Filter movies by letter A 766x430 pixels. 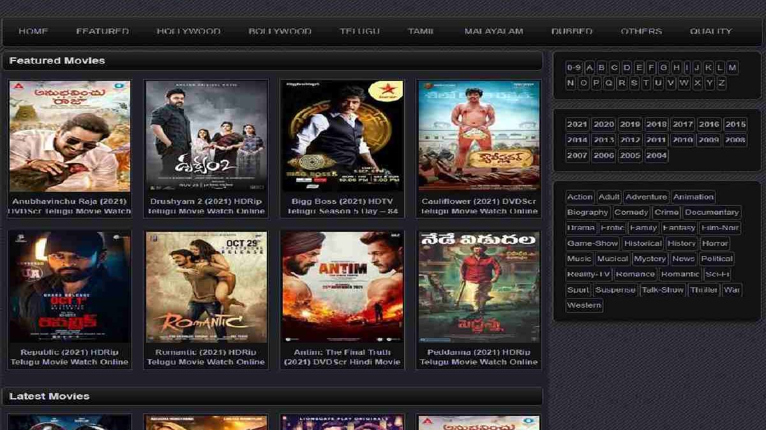click(590, 68)
